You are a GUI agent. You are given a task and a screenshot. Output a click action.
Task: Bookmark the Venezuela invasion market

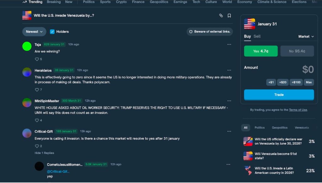229,15
